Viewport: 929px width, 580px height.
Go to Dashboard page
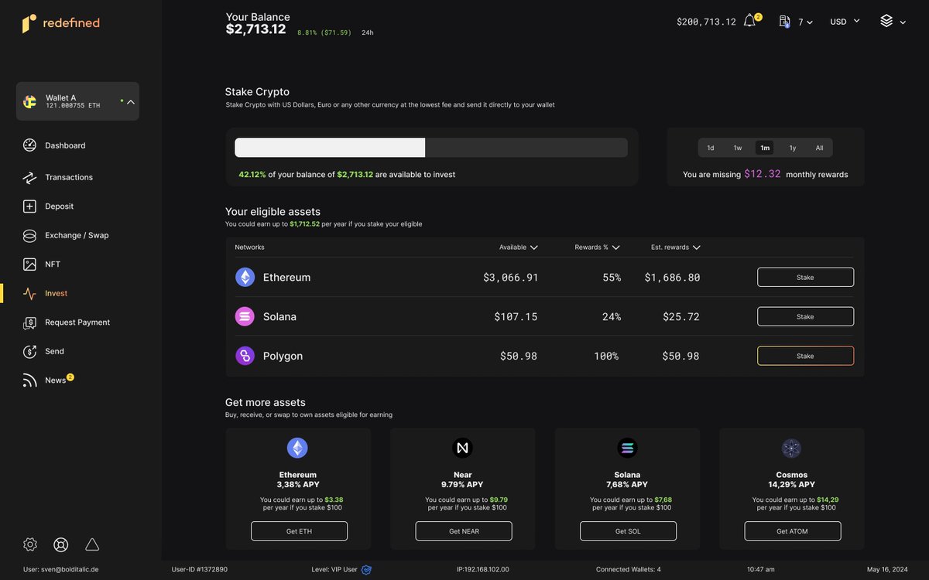coord(65,145)
